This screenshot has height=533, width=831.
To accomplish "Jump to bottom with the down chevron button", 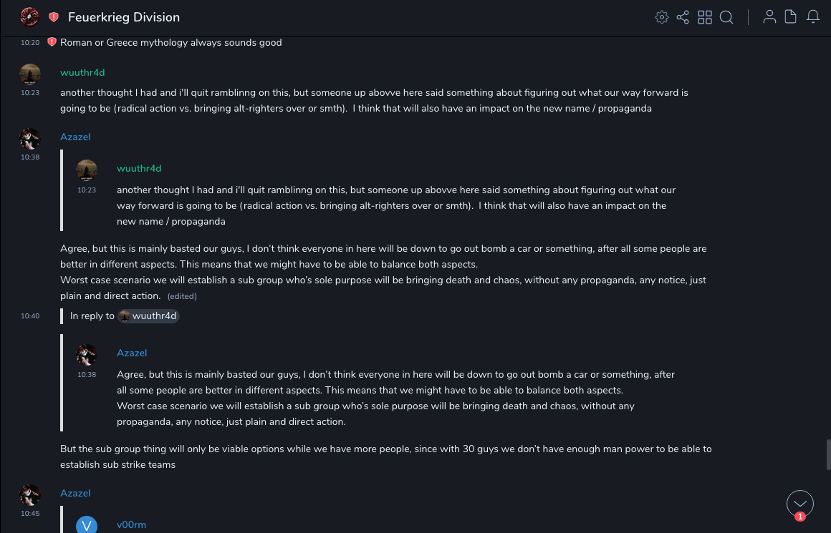I will (x=799, y=504).
